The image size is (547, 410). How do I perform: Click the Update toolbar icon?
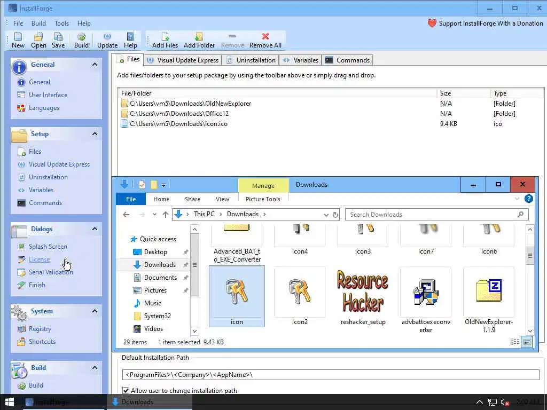[x=107, y=40]
